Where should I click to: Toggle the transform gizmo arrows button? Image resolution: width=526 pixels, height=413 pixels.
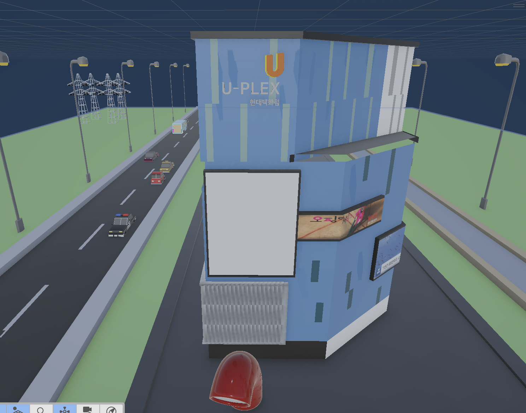[x=65, y=409]
